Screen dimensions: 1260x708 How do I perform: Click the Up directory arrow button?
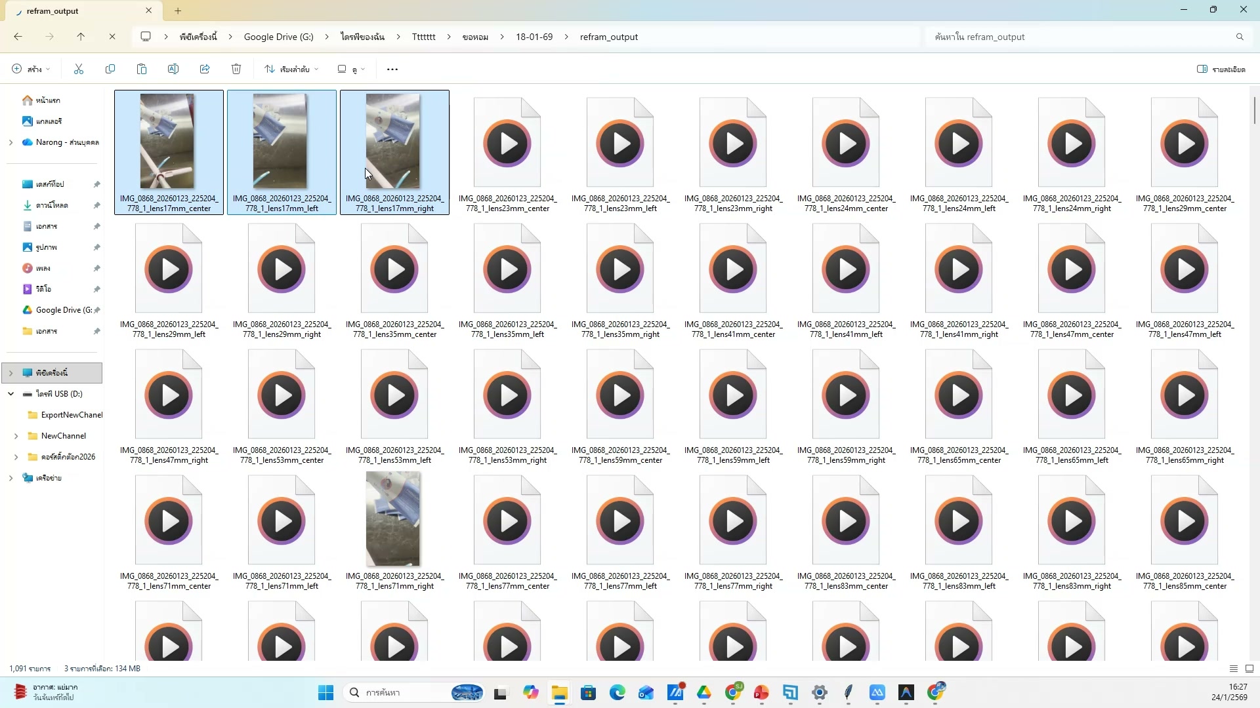point(81,37)
